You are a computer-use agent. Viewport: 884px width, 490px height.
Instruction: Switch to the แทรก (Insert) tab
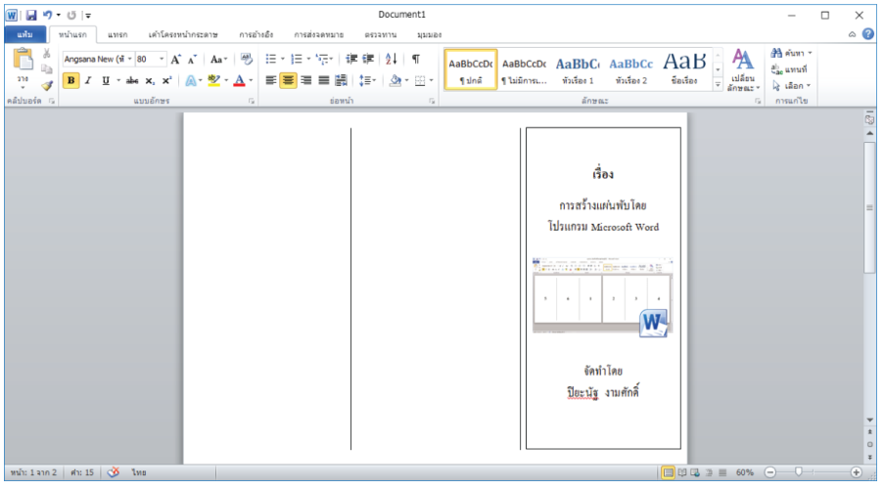(117, 34)
